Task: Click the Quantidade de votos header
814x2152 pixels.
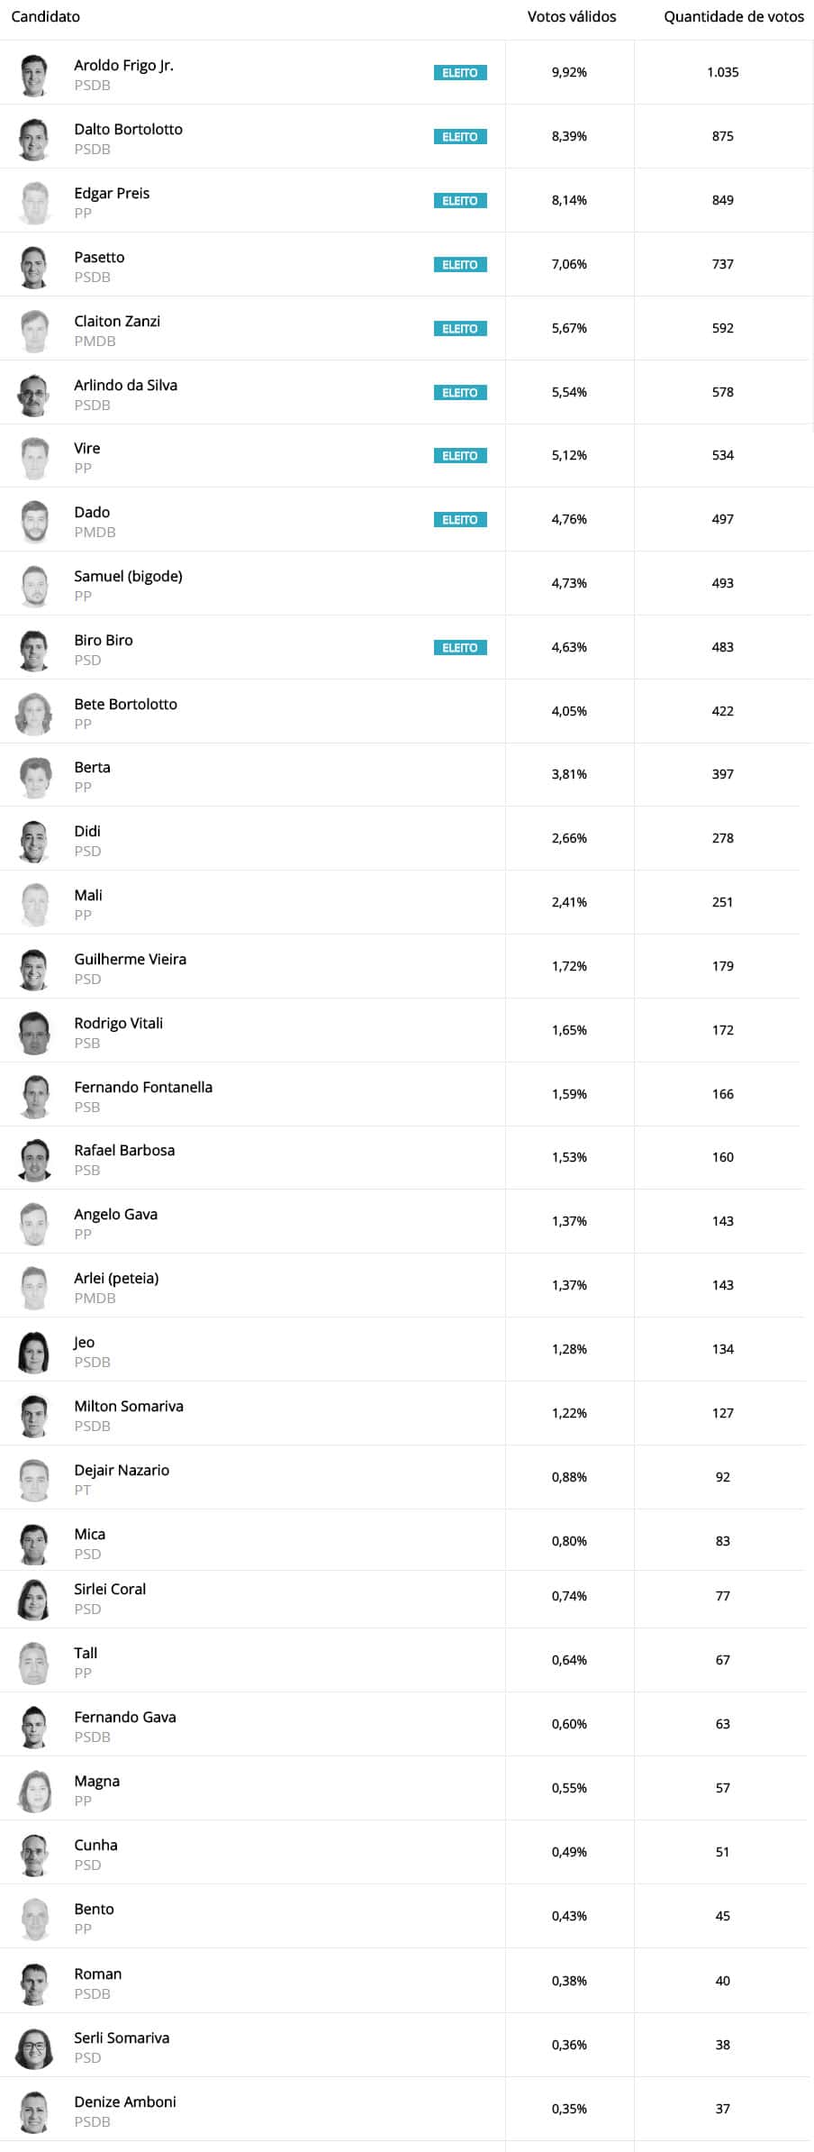Action: click(734, 17)
